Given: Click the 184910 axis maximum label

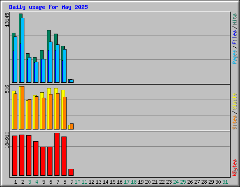Looking at the screenshot, I should (7, 140).
